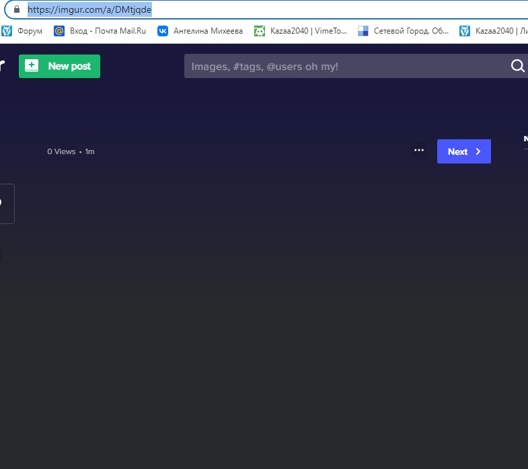Viewport: 528px width, 469px height.
Task: Go to the Next post
Action: [463, 151]
